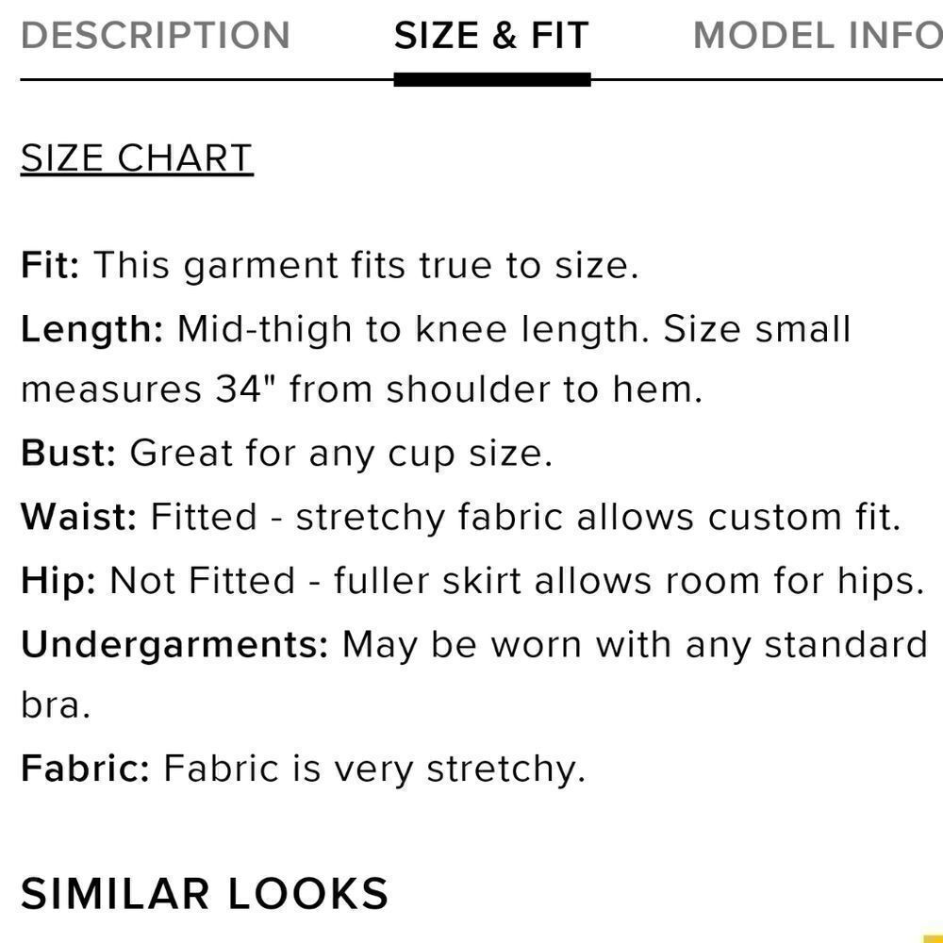Click the text "This garment fits true to size."
The width and height of the screenshot is (943, 943).
click(366, 266)
